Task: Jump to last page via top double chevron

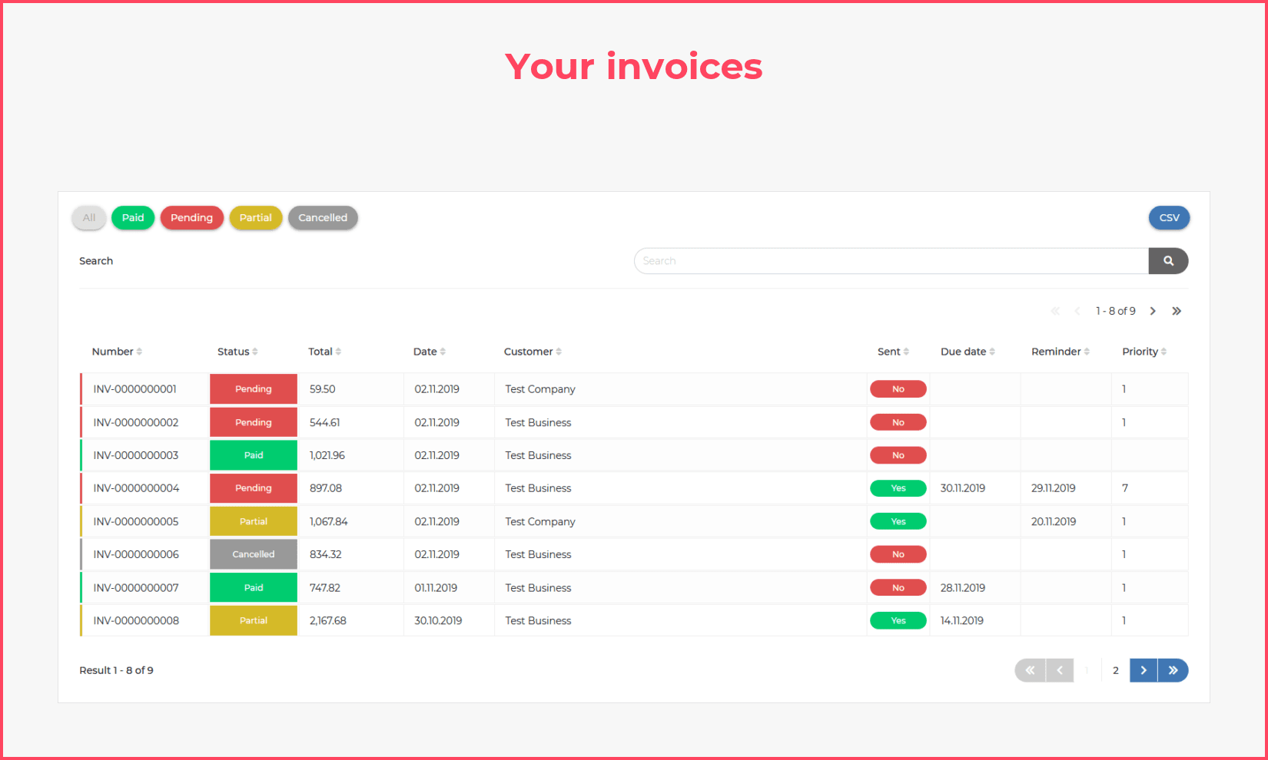Action: click(x=1177, y=311)
